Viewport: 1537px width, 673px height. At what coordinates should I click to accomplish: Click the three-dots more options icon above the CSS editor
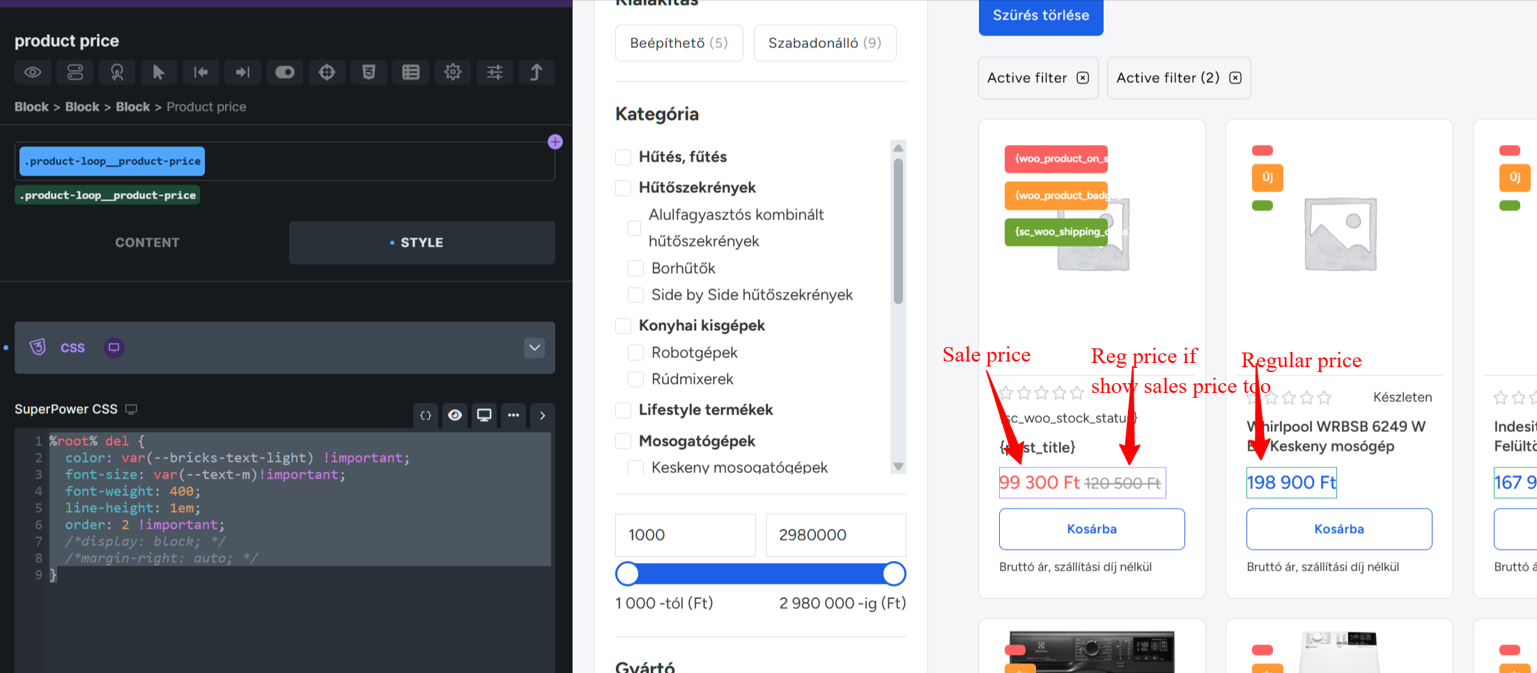513,415
